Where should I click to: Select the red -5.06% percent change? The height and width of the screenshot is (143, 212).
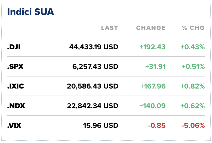[x=193, y=125]
